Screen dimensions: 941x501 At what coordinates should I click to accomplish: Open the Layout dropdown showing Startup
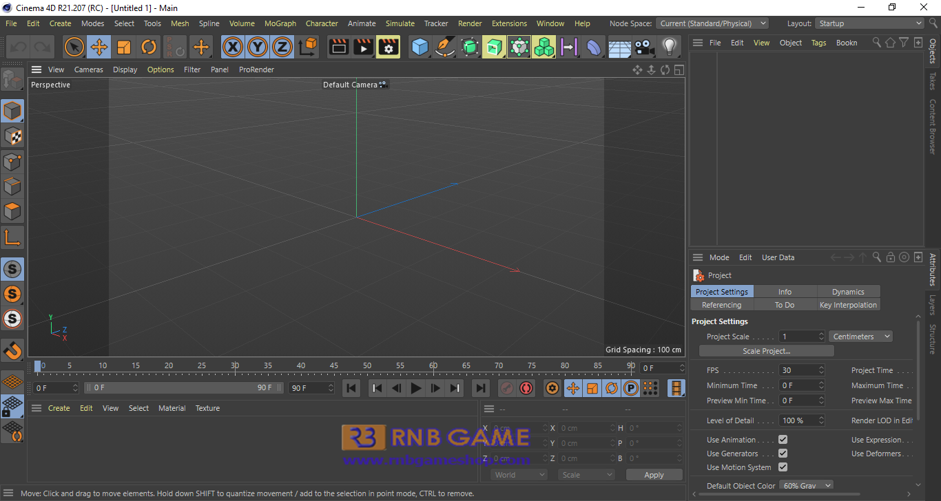tap(869, 23)
